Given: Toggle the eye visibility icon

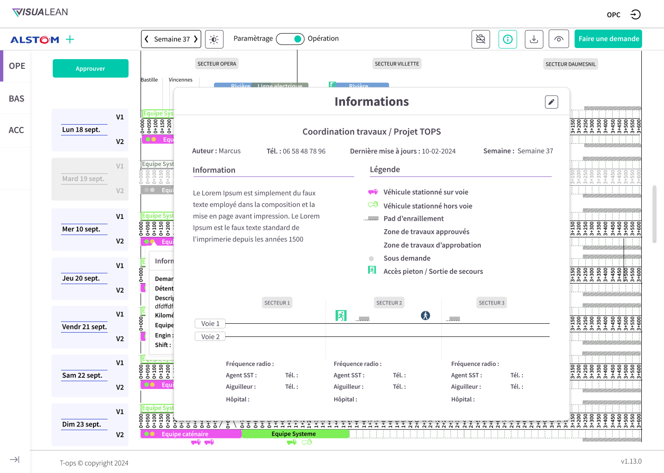Looking at the screenshot, I should coord(559,39).
